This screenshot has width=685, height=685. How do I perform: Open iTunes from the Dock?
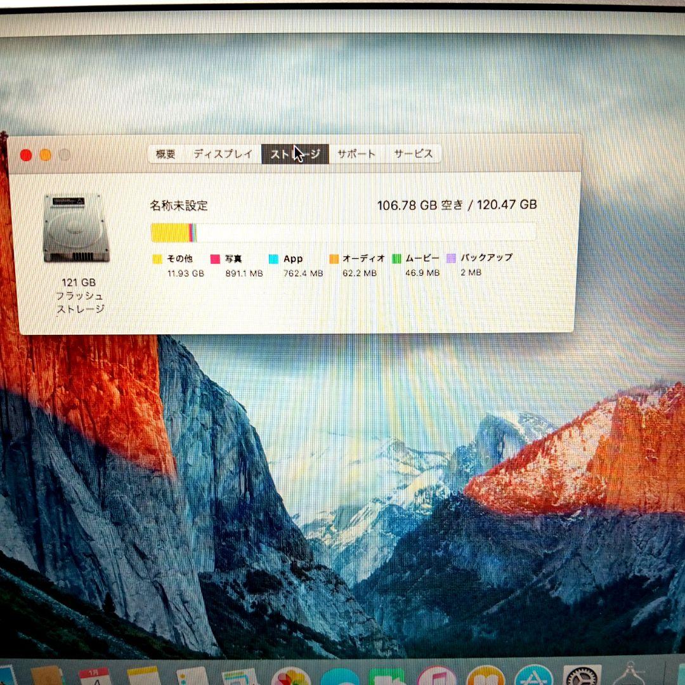pos(437,676)
